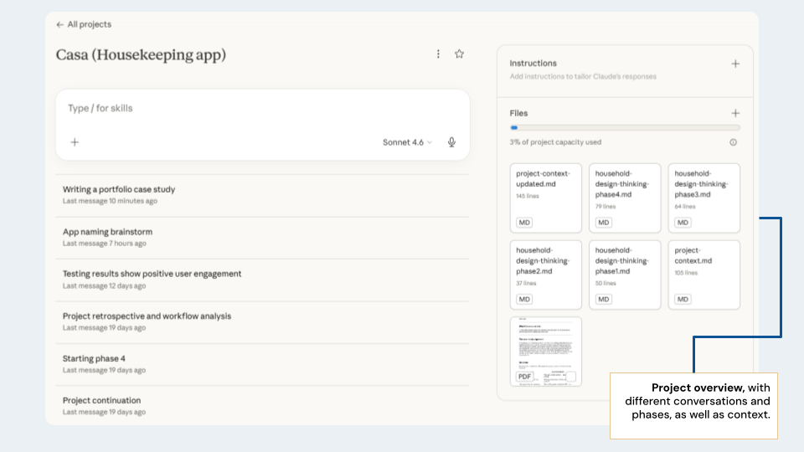Click '79 lines' on phase4 card
The height and width of the screenshot is (452, 804).
click(x=606, y=207)
